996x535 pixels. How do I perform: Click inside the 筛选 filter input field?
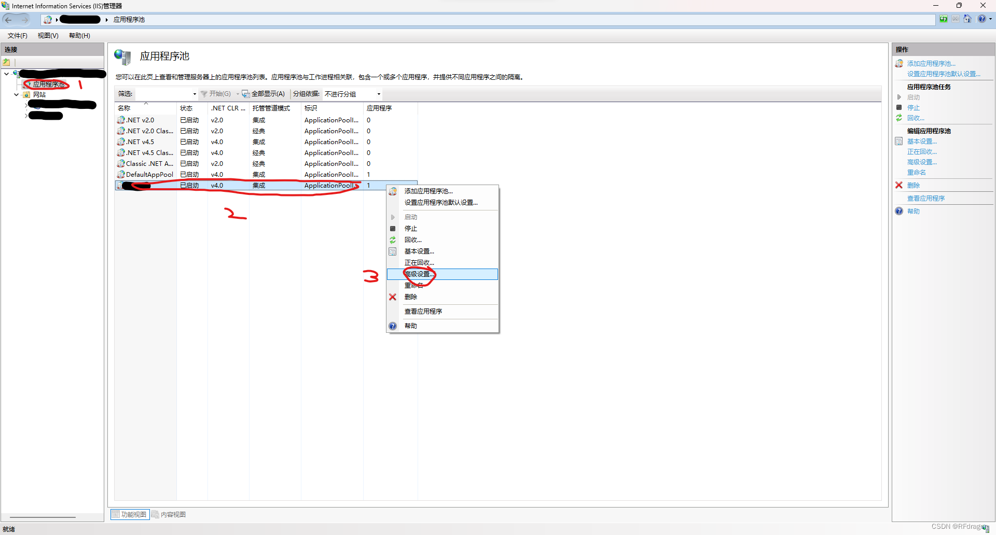click(x=163, y=94)
